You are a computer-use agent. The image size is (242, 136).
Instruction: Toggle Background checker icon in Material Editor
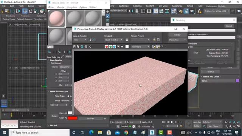coord(107,20)
